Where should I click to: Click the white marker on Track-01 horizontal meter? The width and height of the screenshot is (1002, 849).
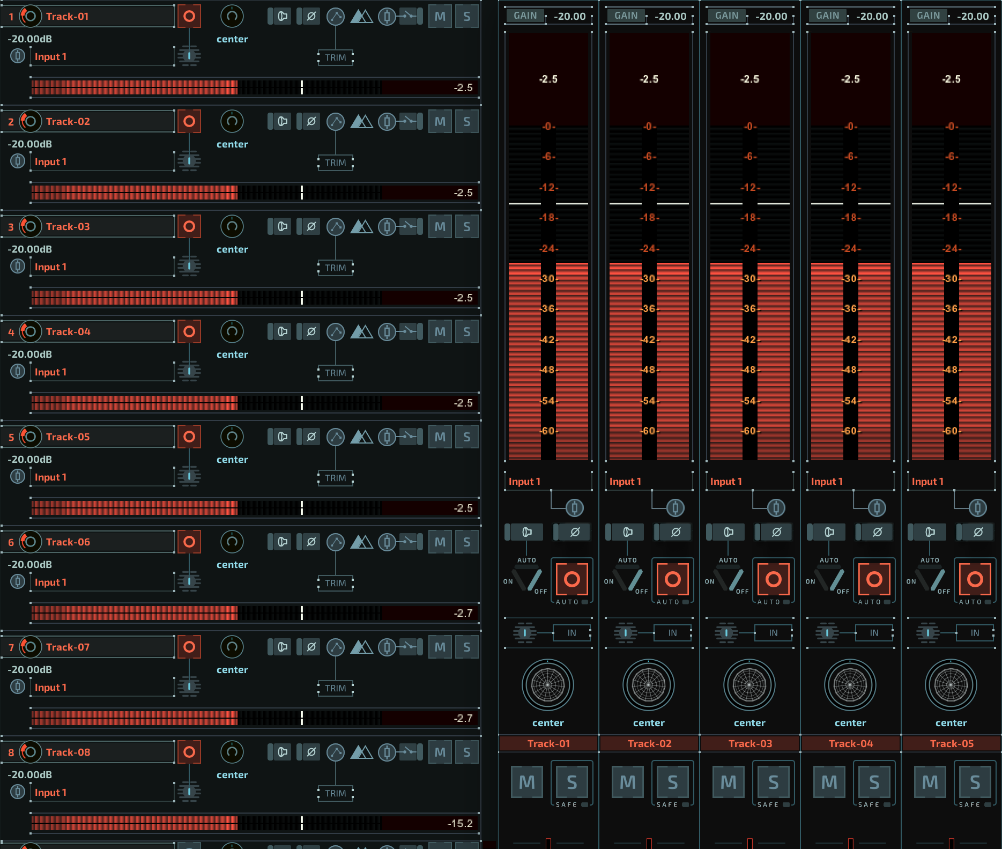[x=302, y=87]
